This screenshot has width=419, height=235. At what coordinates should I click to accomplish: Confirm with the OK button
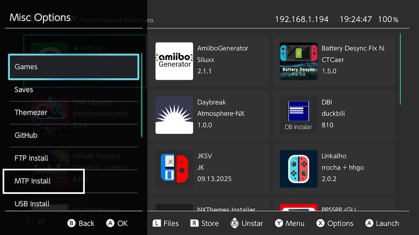pyautogui.click(x=117, y=223)
